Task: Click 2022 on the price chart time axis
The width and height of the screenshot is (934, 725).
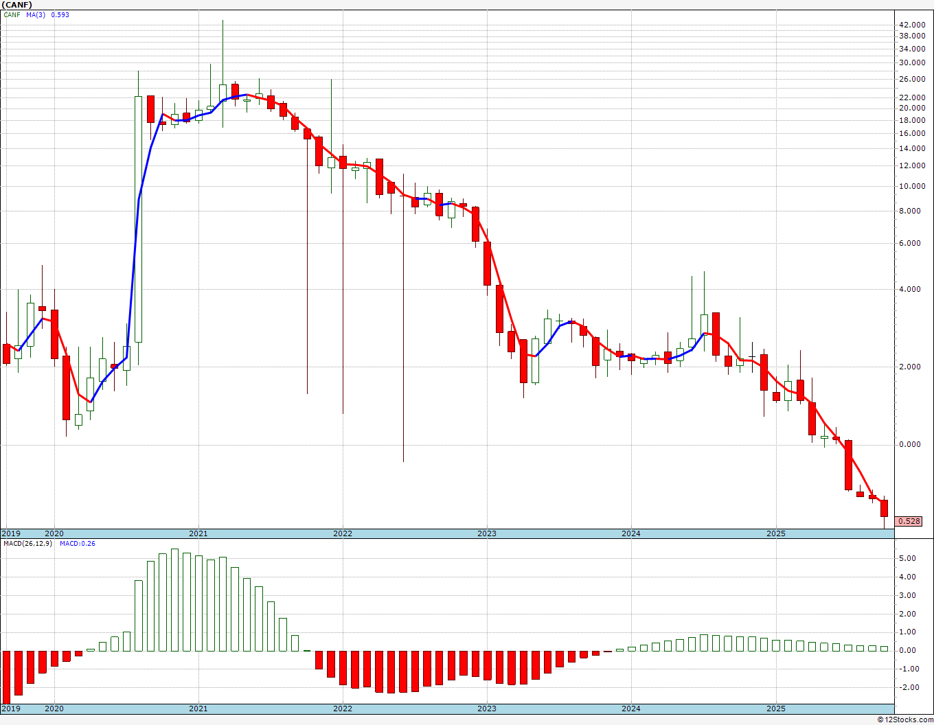Action: pyautogui.click(x=342, y=533)
